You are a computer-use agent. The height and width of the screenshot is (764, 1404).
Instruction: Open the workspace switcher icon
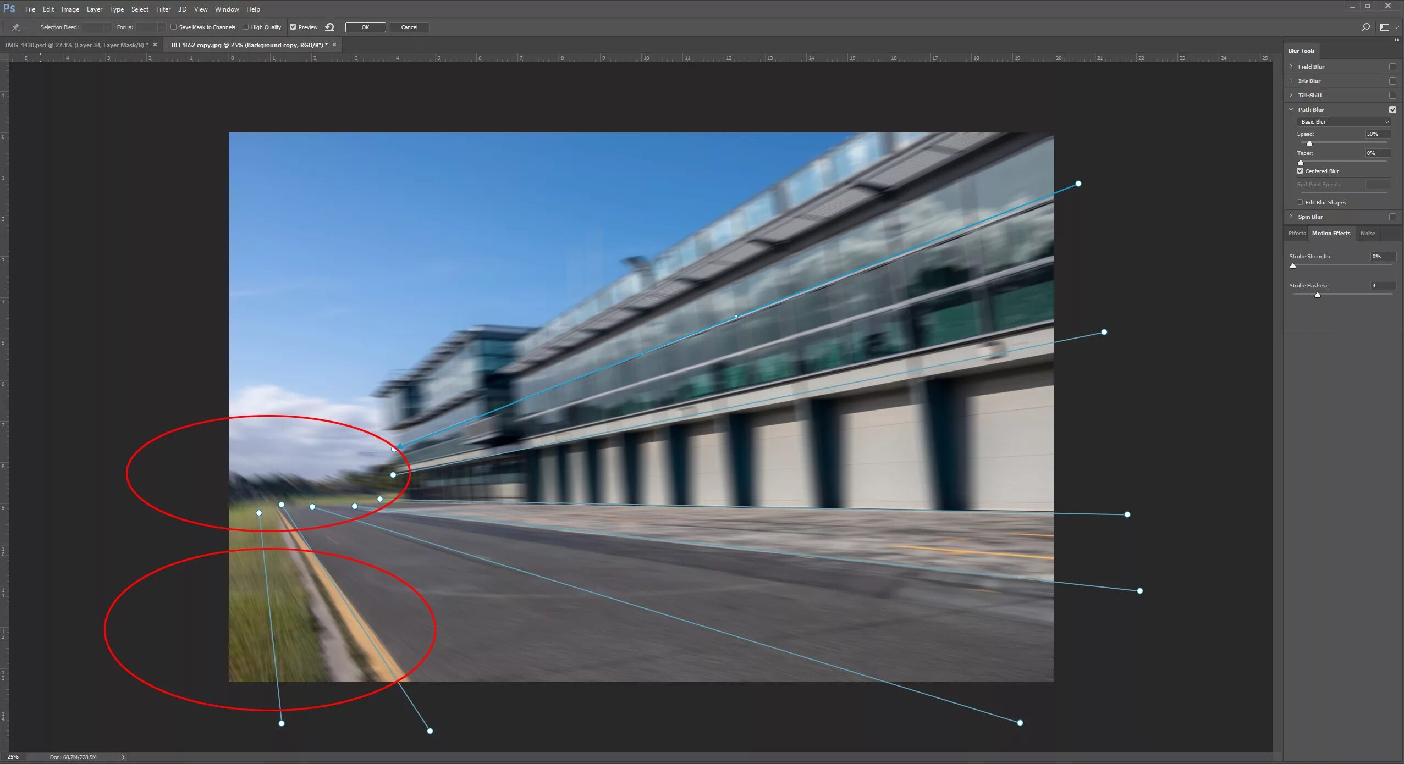(x=1385, y=27)
